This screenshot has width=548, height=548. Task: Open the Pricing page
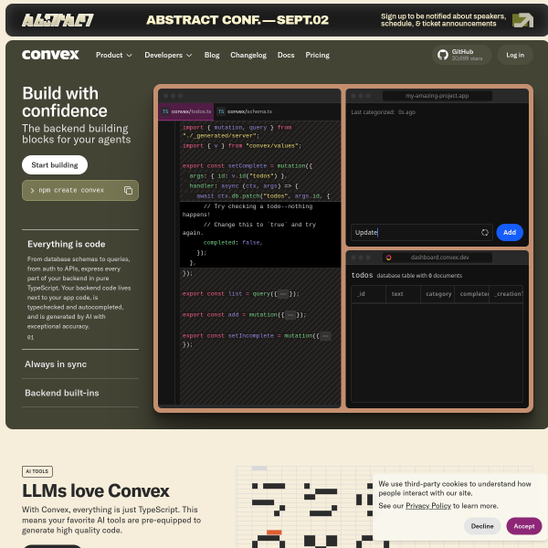(x=317, y=55)
